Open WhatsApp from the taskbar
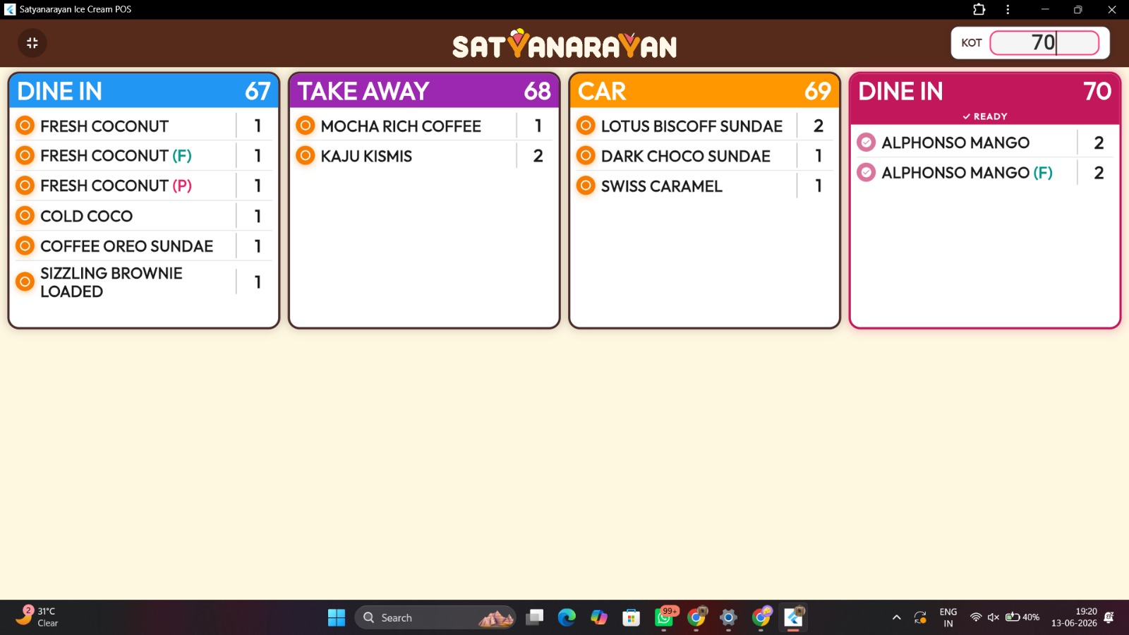The height and width of the screenshot is (635, 1129). pos(664,617)
